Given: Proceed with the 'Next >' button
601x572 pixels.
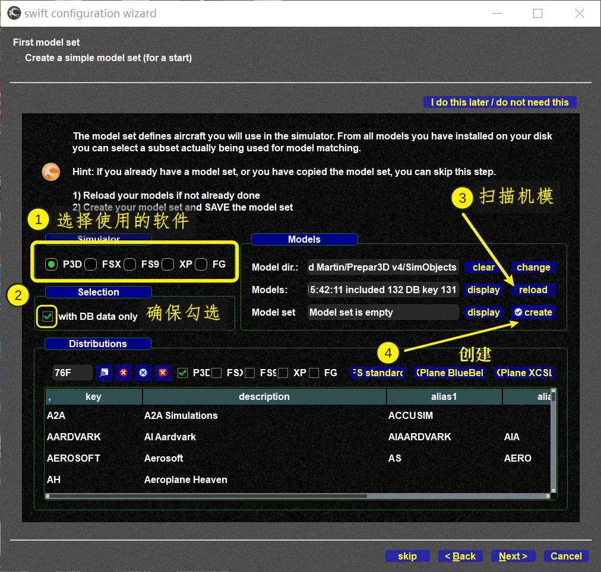Looking at the screenshot, I should pos(513,557).
